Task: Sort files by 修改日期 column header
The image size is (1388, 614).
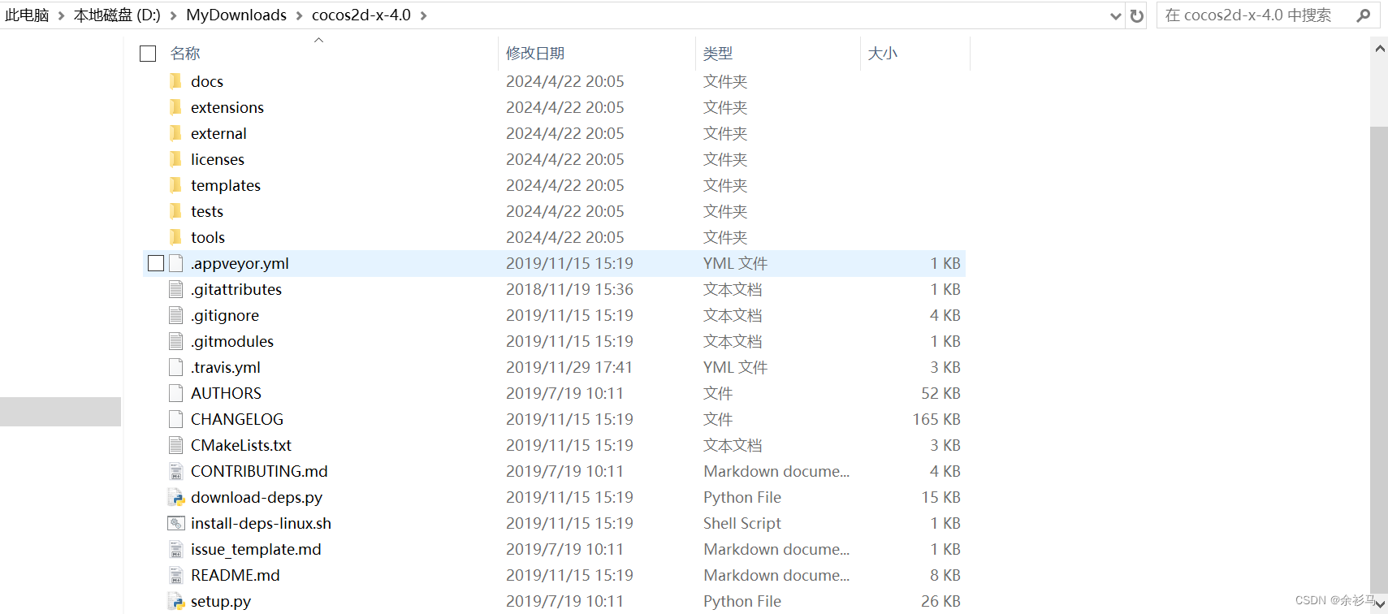Action: click(535, 54)
